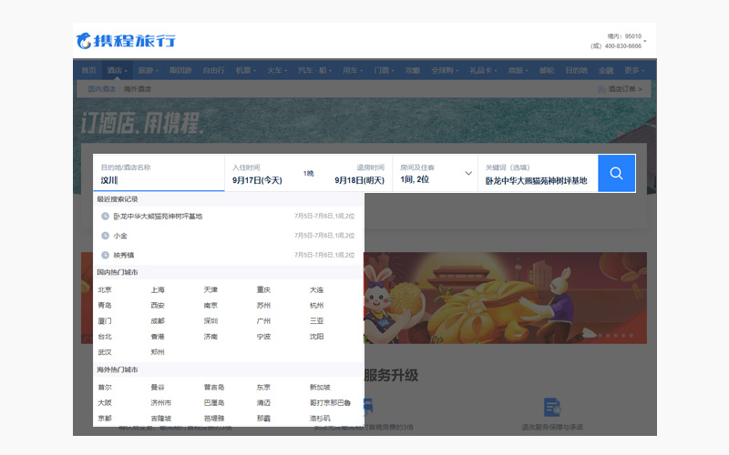Open the 更多 nav dropdown
The width and height of the screenshot is (729, 455).
pyautogui.click(x=633, y=70)
